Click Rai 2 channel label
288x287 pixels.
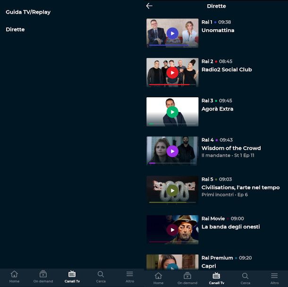click(x=207, y=61)
